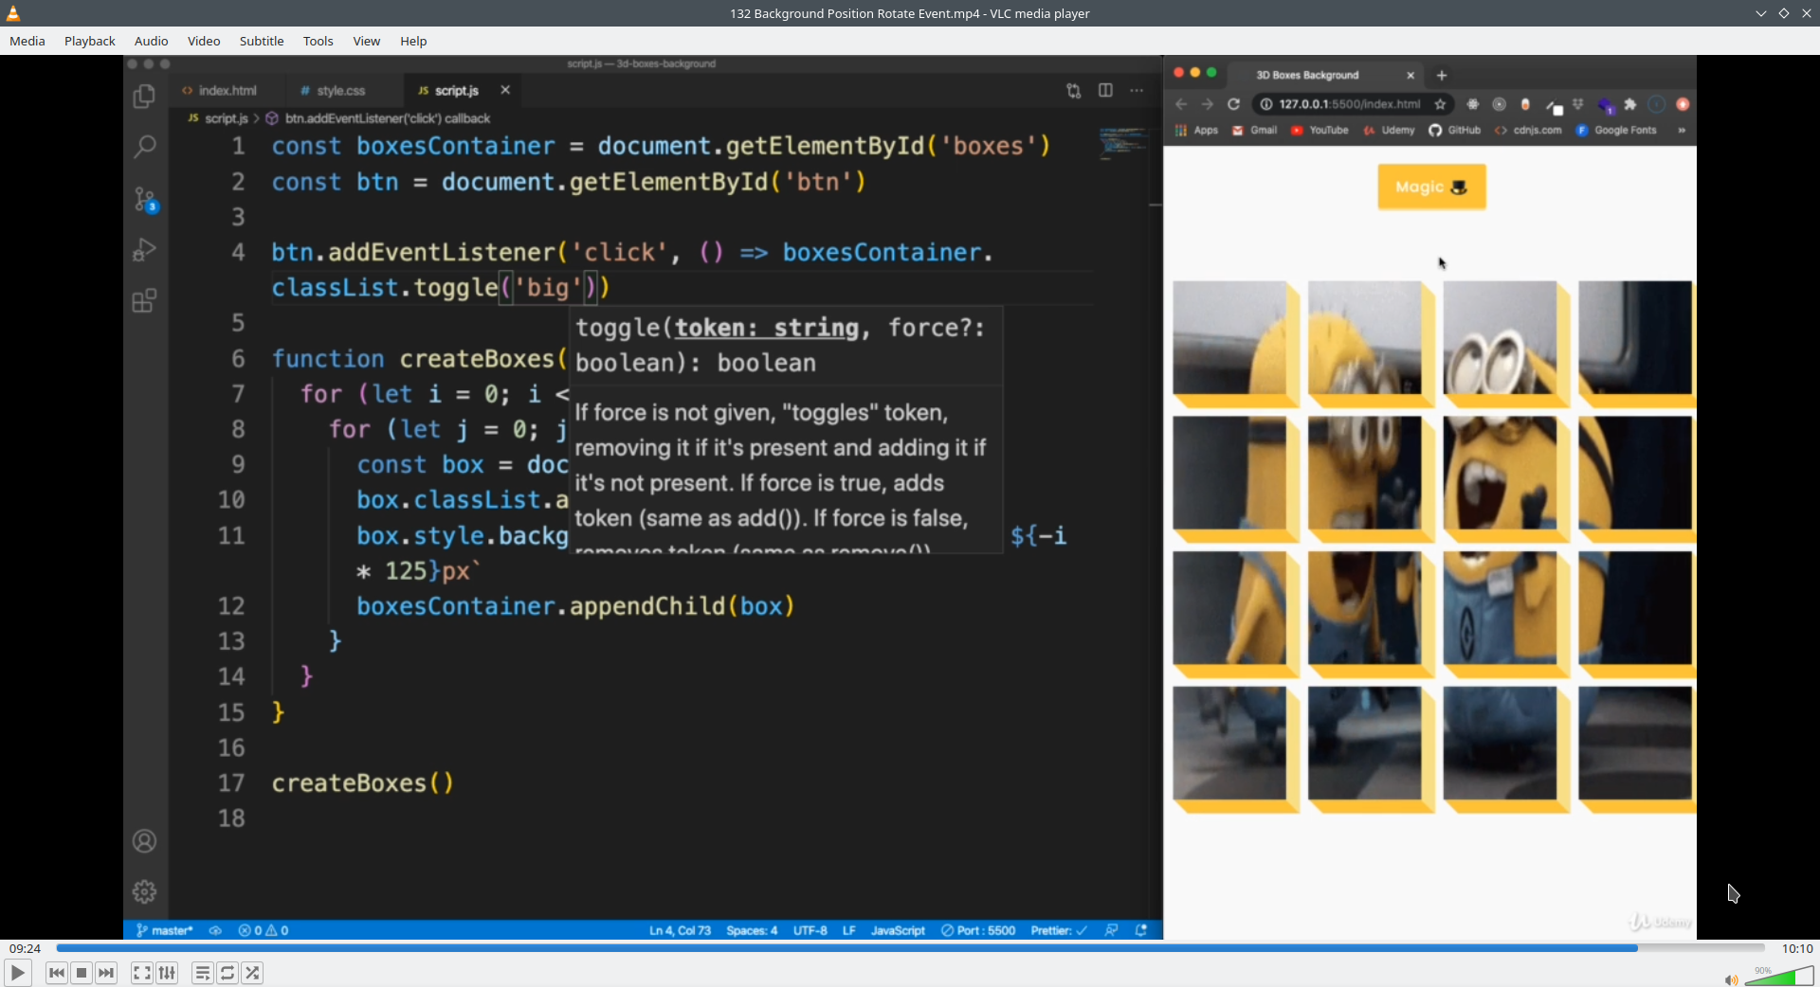Show extended settings and effects
Screen dimensions: 1820x987
[167, 973]
